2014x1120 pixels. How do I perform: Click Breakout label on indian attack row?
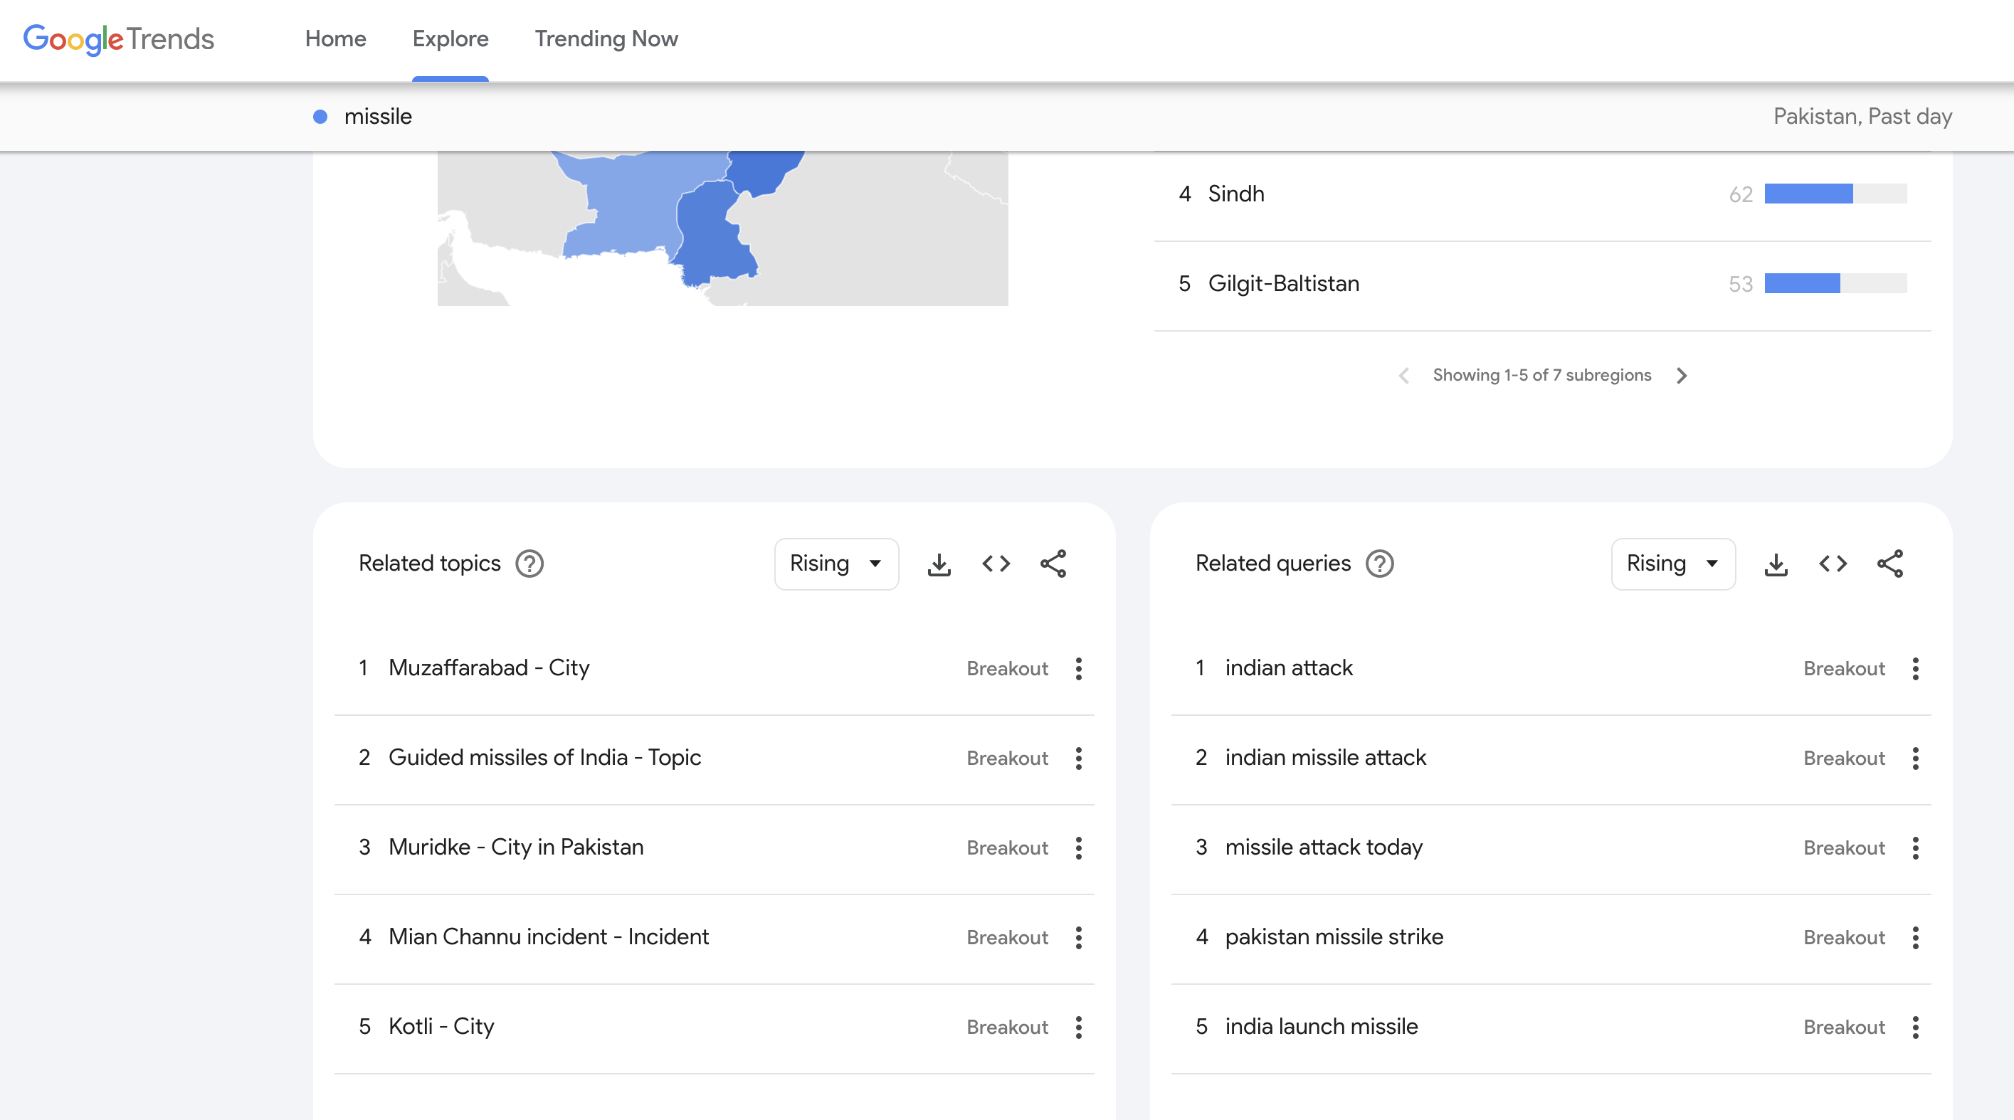coord(1845,669)
